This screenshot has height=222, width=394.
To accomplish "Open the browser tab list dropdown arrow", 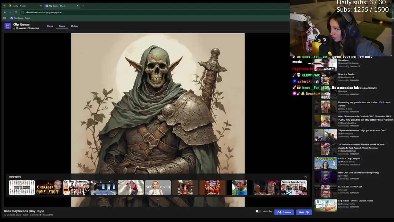I will (4, 6).
